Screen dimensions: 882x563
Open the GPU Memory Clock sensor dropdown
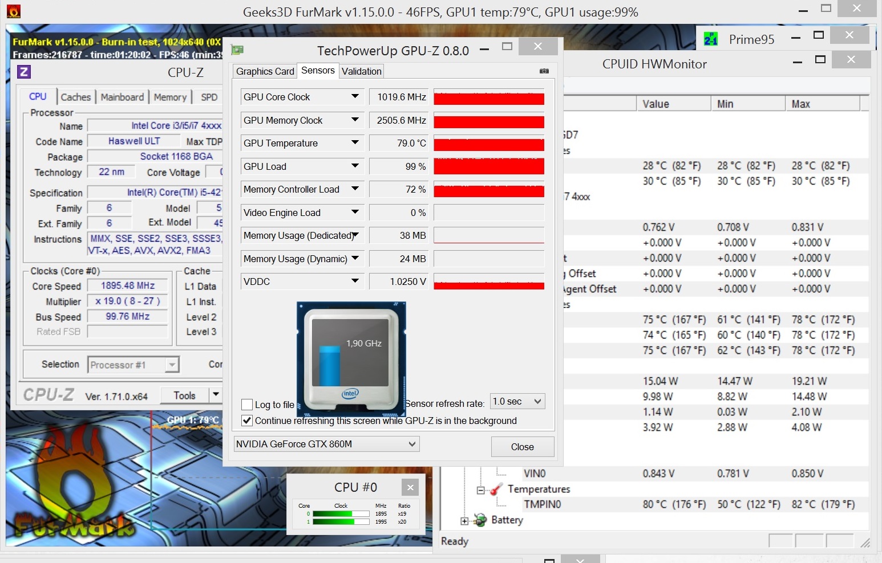pyautogui.click(x=355, y=120)
